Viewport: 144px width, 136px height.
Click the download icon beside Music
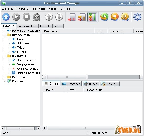click(14, 39)
